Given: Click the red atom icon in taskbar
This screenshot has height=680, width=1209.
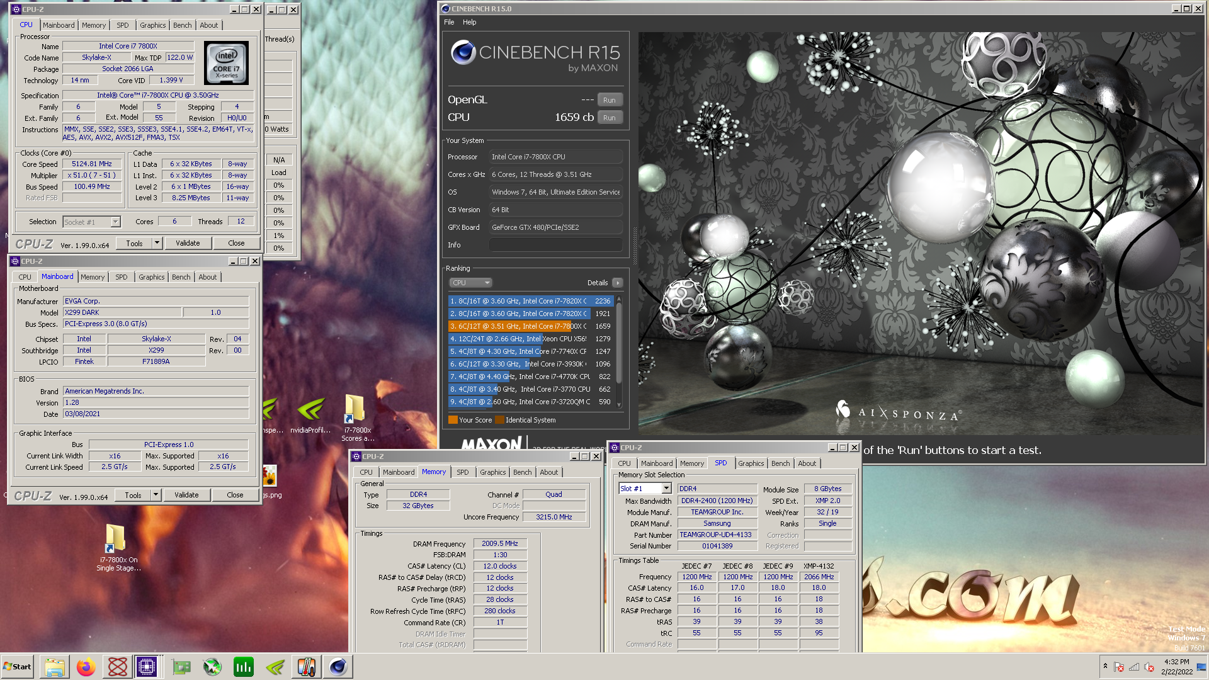Looking at the screenshot, I should [x=118, y=667].
